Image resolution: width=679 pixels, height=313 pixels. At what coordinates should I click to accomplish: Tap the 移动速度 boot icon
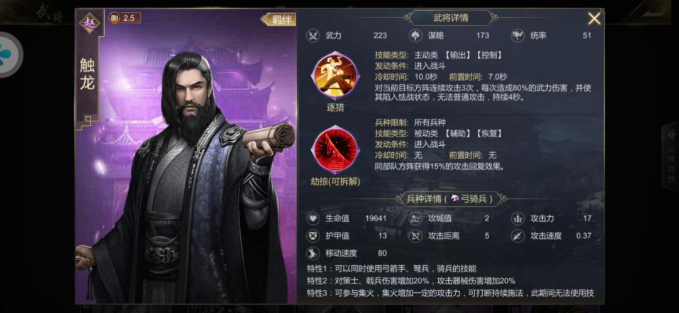tap(312, 253)
